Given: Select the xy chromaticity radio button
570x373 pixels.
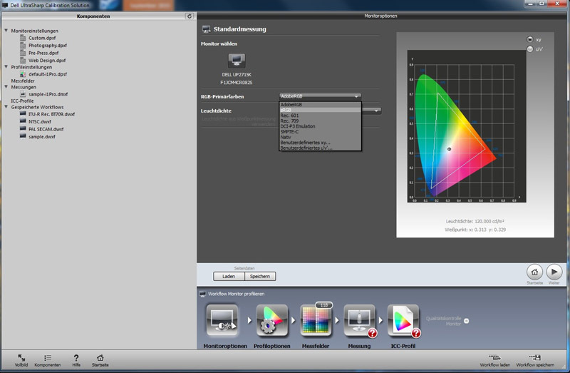Looking at the screenshot, I should tap(529, 39).
